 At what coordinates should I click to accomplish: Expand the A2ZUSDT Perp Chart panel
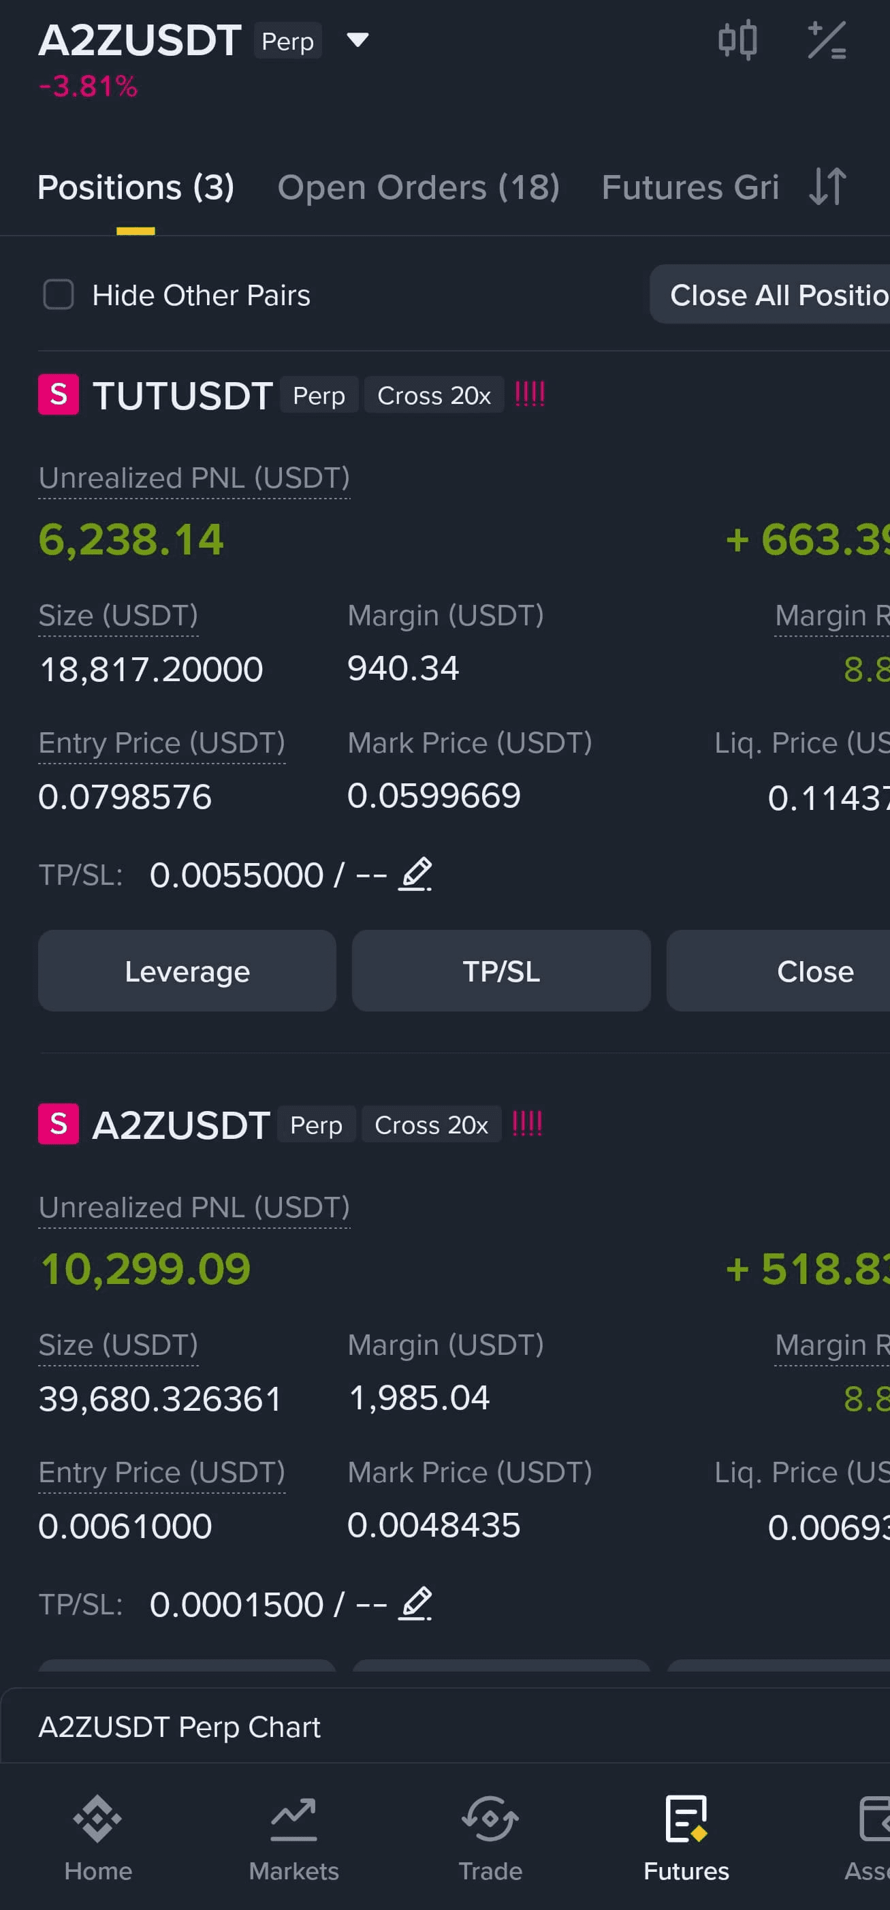tap(445, 1727)
